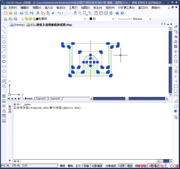Expand the 轮廓线 layer dropdown

click(x=85, y=19)
